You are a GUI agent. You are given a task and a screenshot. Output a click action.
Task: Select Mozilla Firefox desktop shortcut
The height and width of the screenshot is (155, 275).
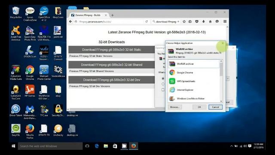click(30, 131)
